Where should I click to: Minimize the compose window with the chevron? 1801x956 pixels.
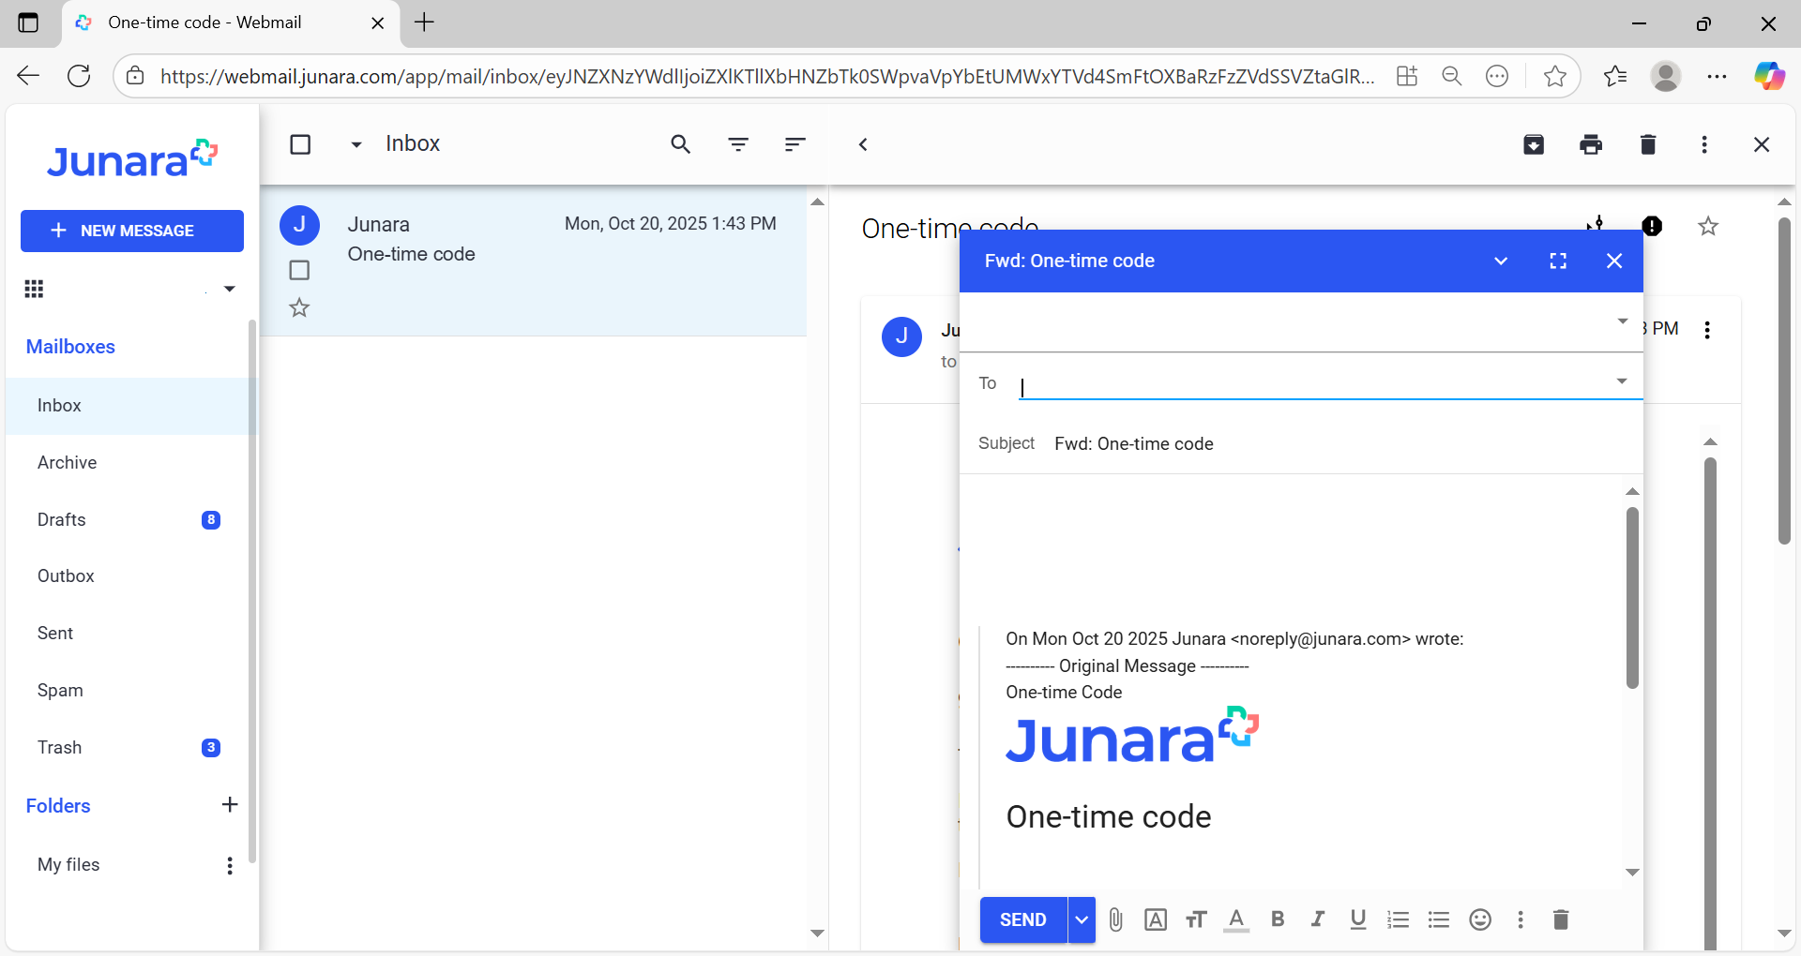pos(1501,261)
